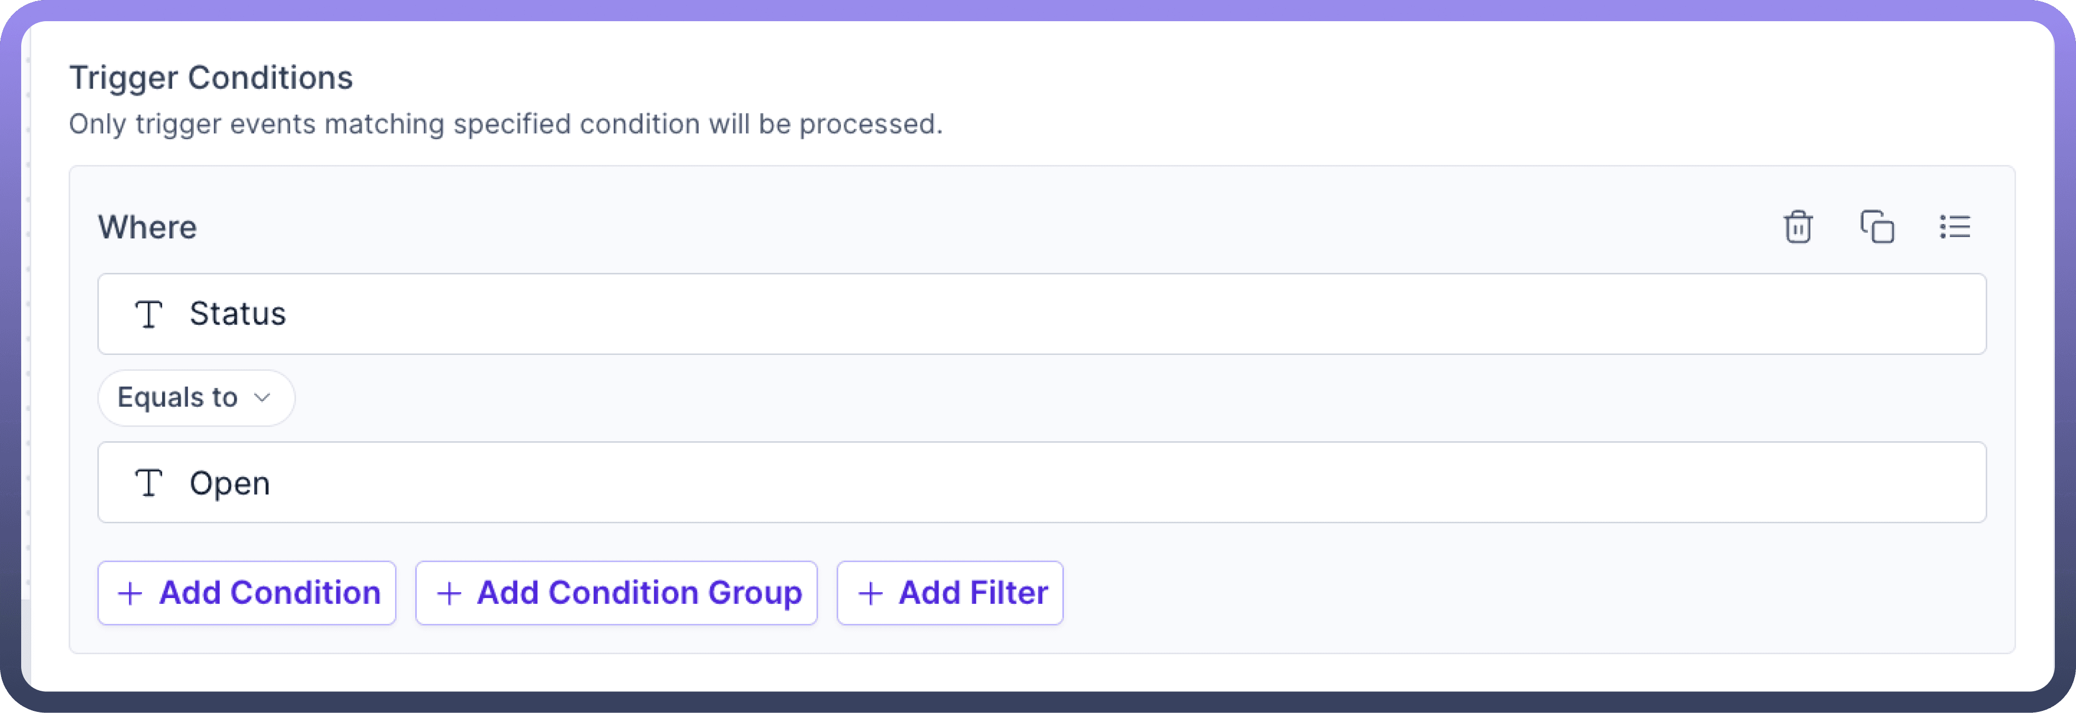Image resolution: width=2076 pixels, height=713 pixels.
Task: Click the trigger events description text
Action: [505, 124]
